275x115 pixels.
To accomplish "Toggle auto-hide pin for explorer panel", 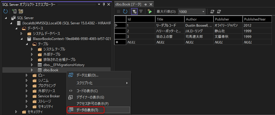I will pos(104,4).
